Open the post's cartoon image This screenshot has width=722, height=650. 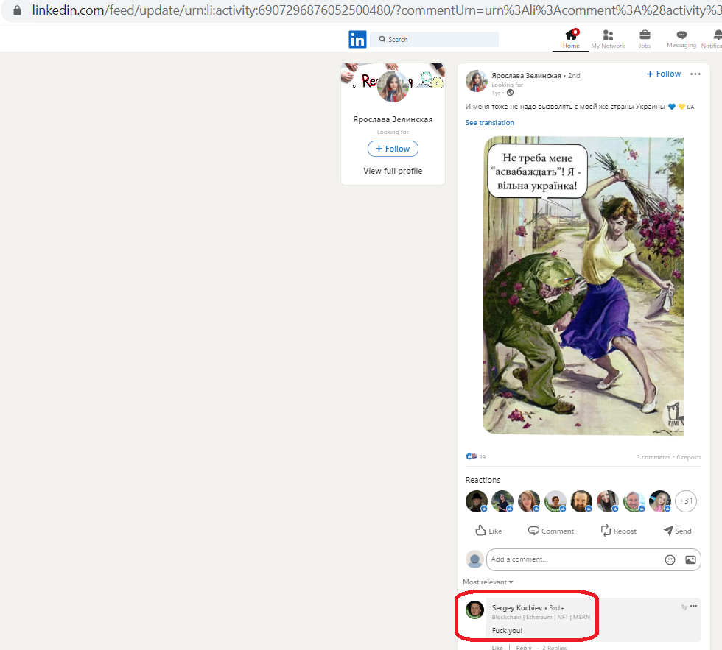pos(583,286)
